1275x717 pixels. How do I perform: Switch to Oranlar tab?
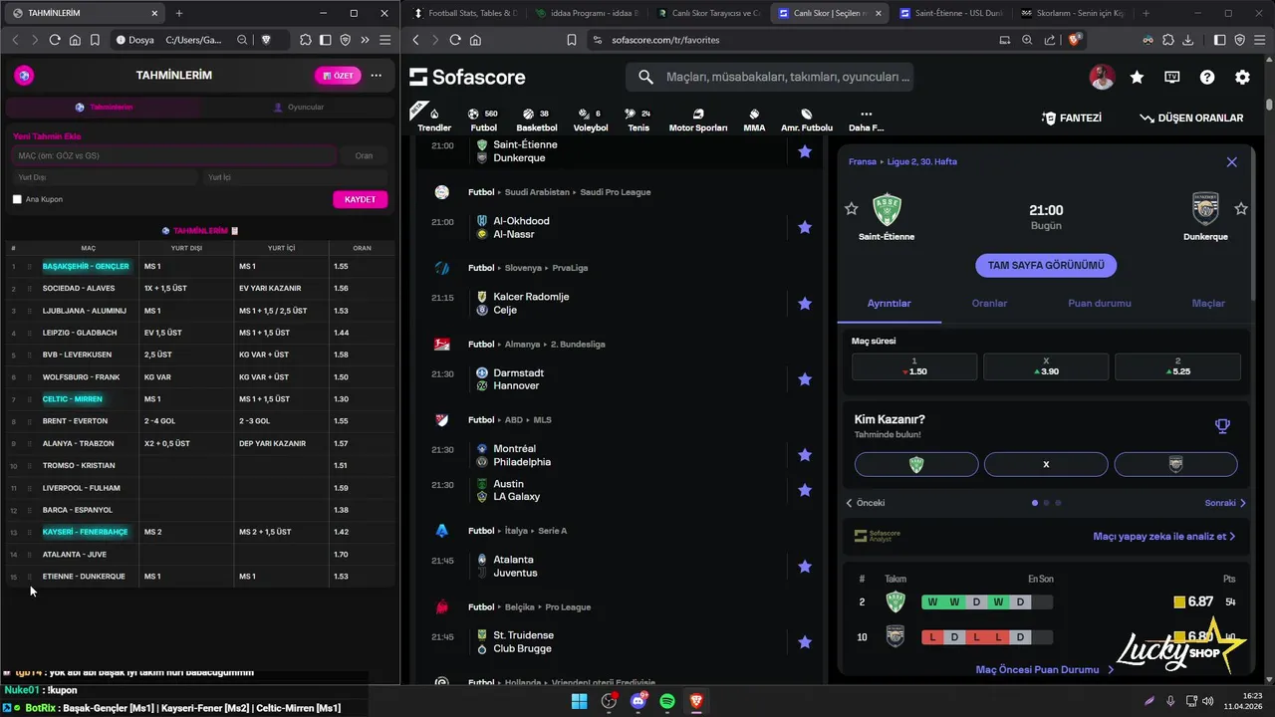tap(989, 303)
